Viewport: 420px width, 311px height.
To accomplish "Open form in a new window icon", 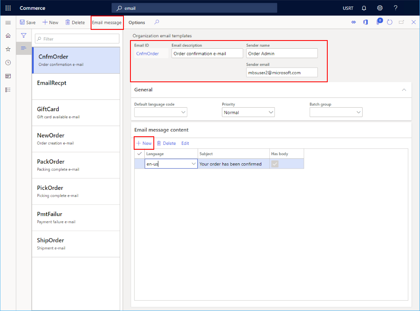I will (401, 23).
